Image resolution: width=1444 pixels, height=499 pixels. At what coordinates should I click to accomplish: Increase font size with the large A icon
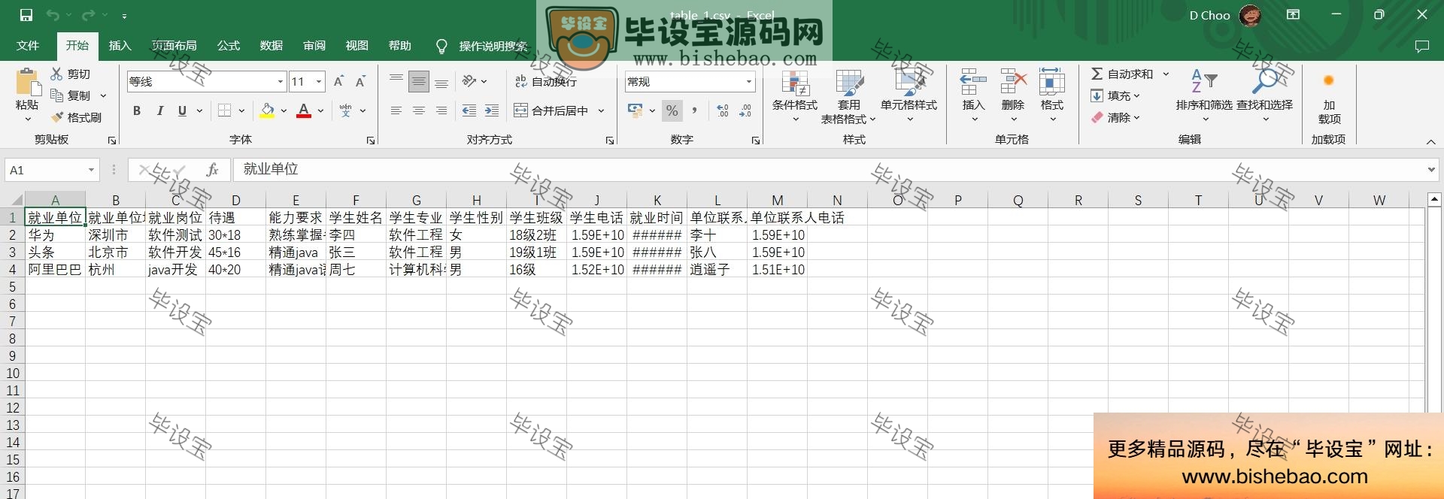click(338, 81)
